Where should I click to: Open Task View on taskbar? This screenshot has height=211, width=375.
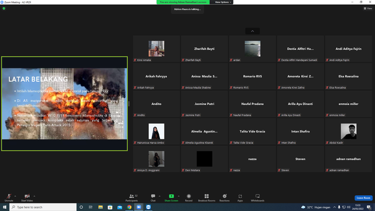pos(91,207)
